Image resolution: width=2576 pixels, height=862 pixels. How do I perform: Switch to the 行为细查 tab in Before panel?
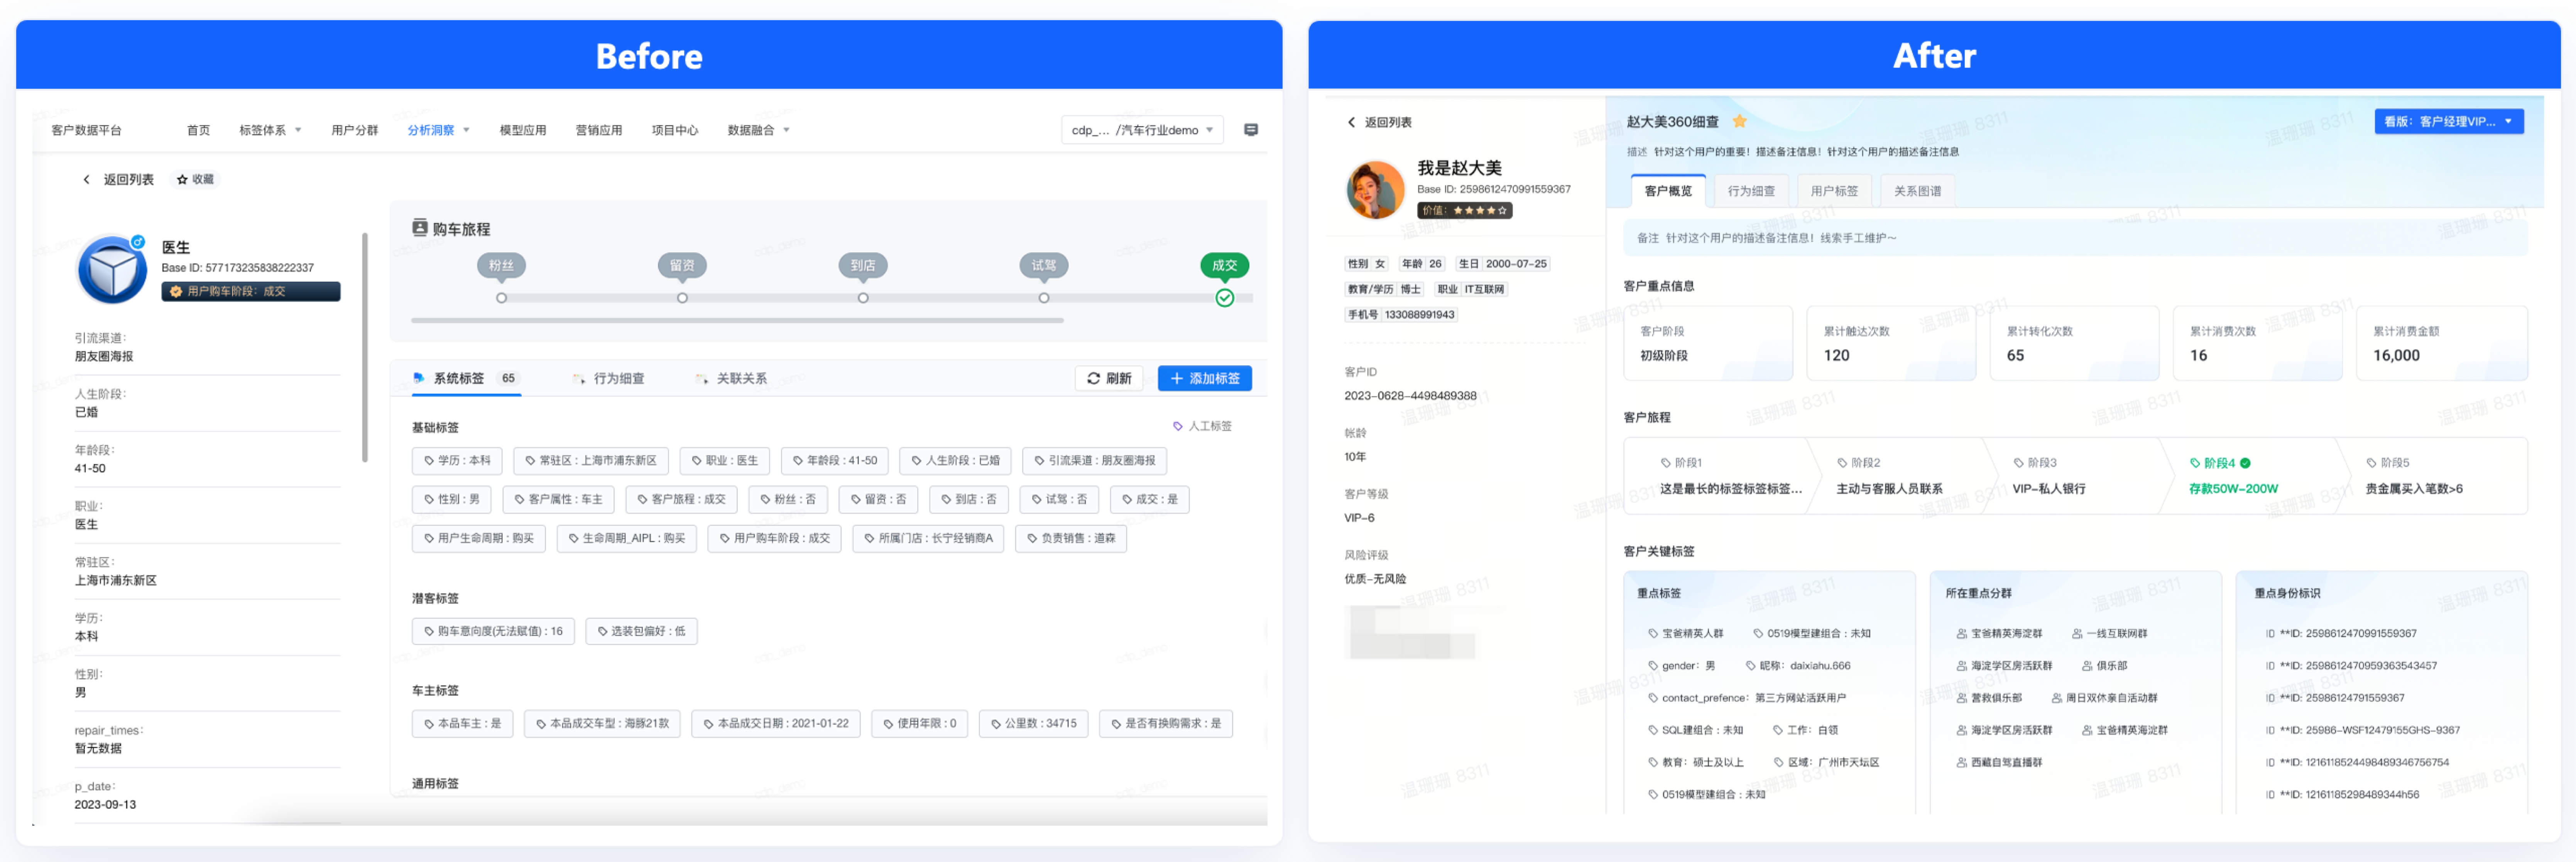coord(608,379)
